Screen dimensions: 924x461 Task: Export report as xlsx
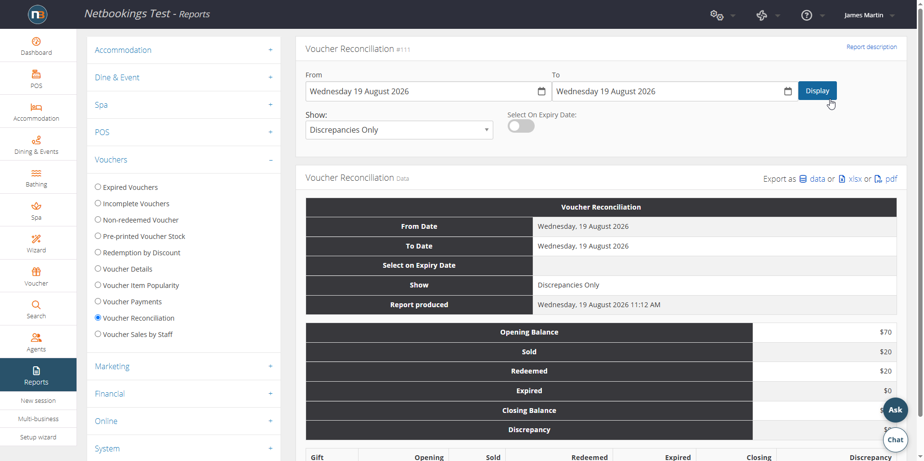(x=850, y=179)
